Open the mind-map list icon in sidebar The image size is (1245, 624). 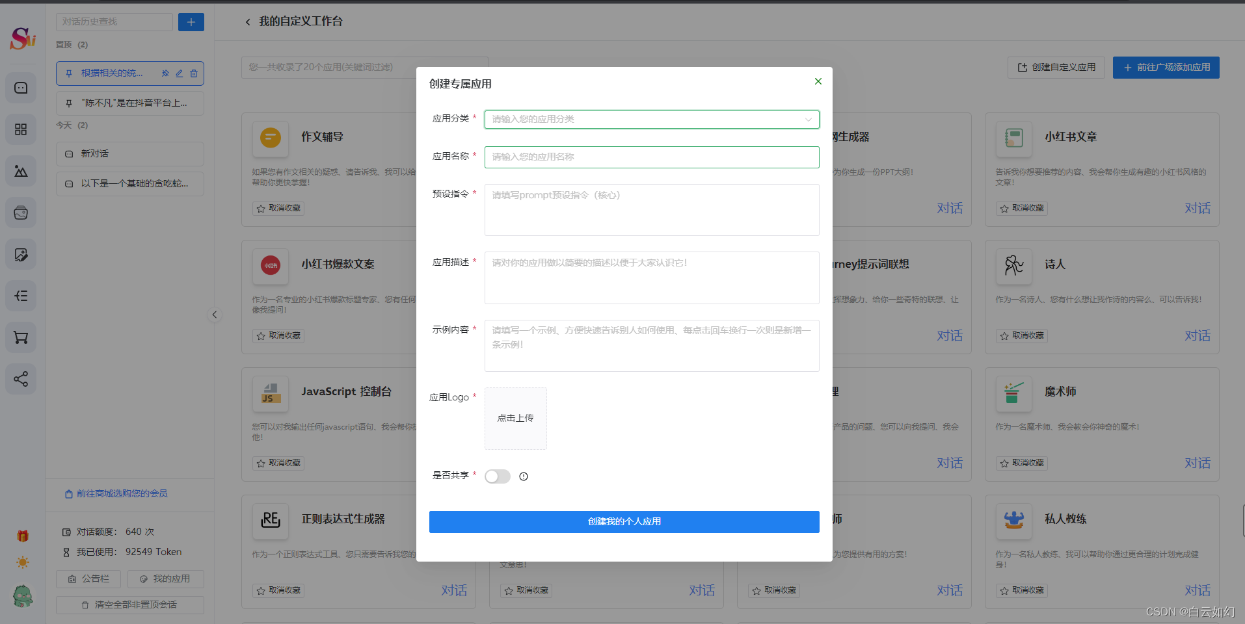pos(21,296)
